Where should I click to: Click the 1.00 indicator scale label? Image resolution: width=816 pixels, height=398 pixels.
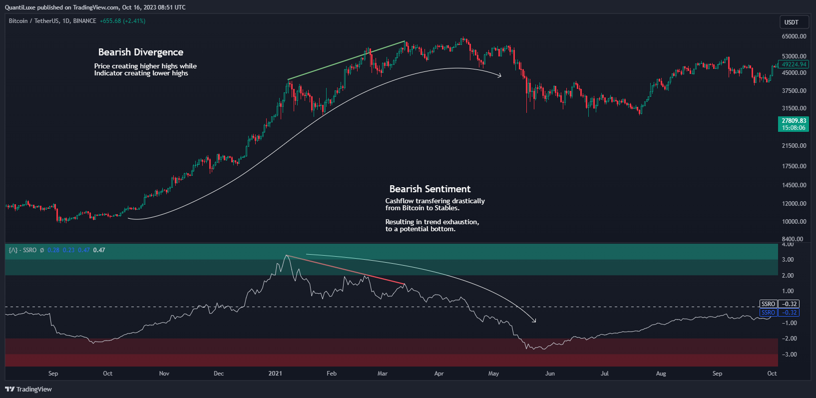tap(788, 291)
